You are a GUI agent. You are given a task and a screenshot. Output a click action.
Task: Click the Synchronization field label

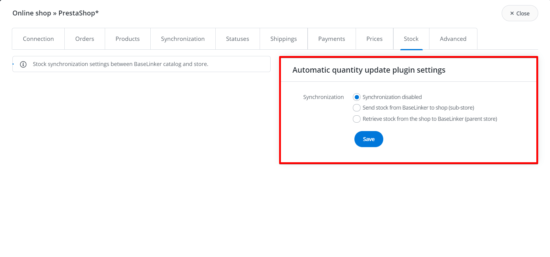[323, 97]
